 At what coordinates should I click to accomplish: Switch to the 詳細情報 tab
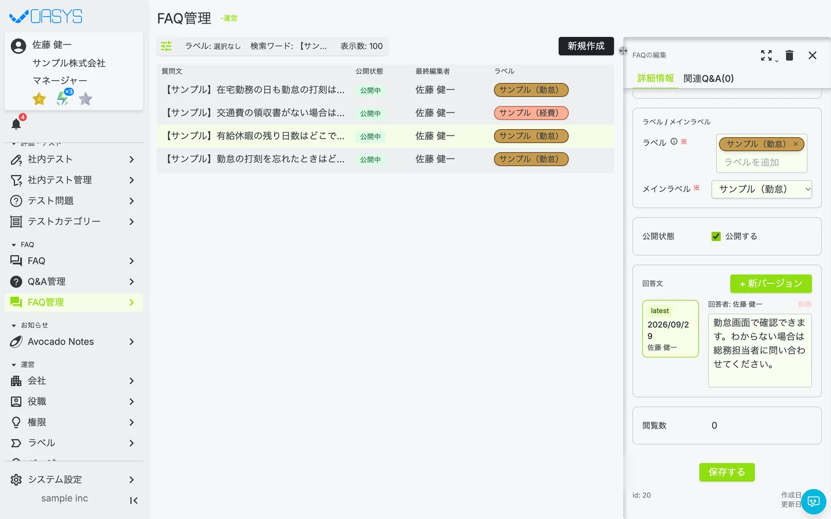pos(656,78)
